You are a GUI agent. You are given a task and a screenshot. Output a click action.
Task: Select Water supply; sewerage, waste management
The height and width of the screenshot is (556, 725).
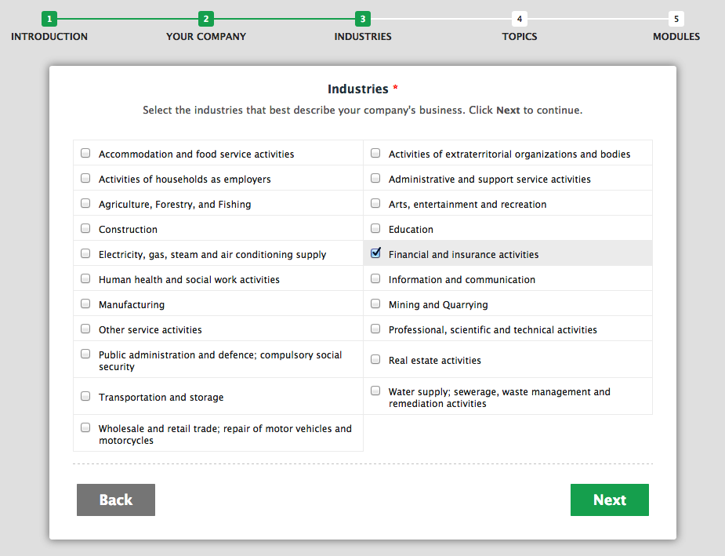[375, 391]
